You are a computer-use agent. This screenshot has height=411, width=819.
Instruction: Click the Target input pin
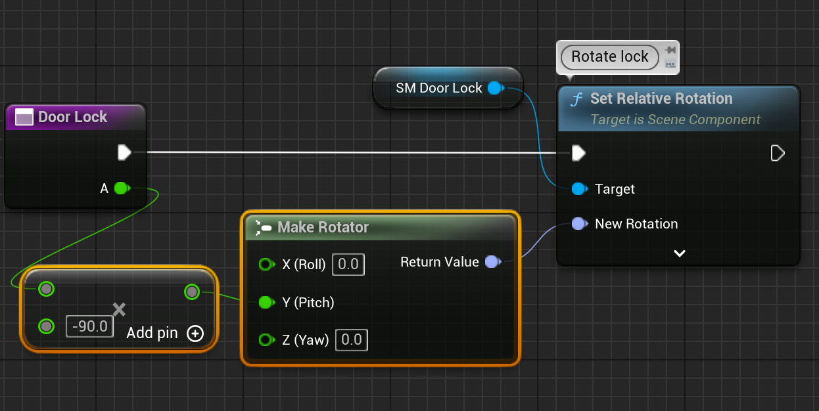tap(579, 189)
